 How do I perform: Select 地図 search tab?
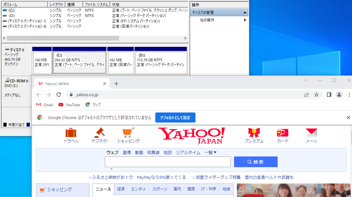168,152
